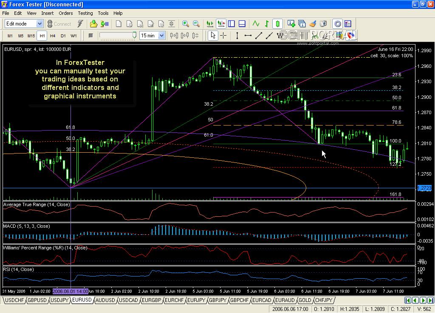Open the Help menu
The image size is (435, 313).
tap(118, 13)
